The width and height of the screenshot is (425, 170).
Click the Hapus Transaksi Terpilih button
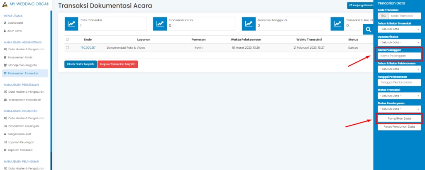(x=117, y=64)
